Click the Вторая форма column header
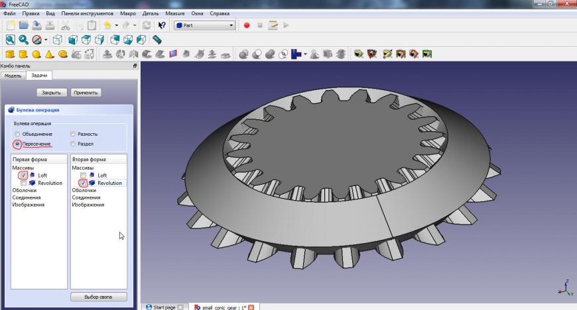This screenshot has height=310, width=577. [99, 159]
